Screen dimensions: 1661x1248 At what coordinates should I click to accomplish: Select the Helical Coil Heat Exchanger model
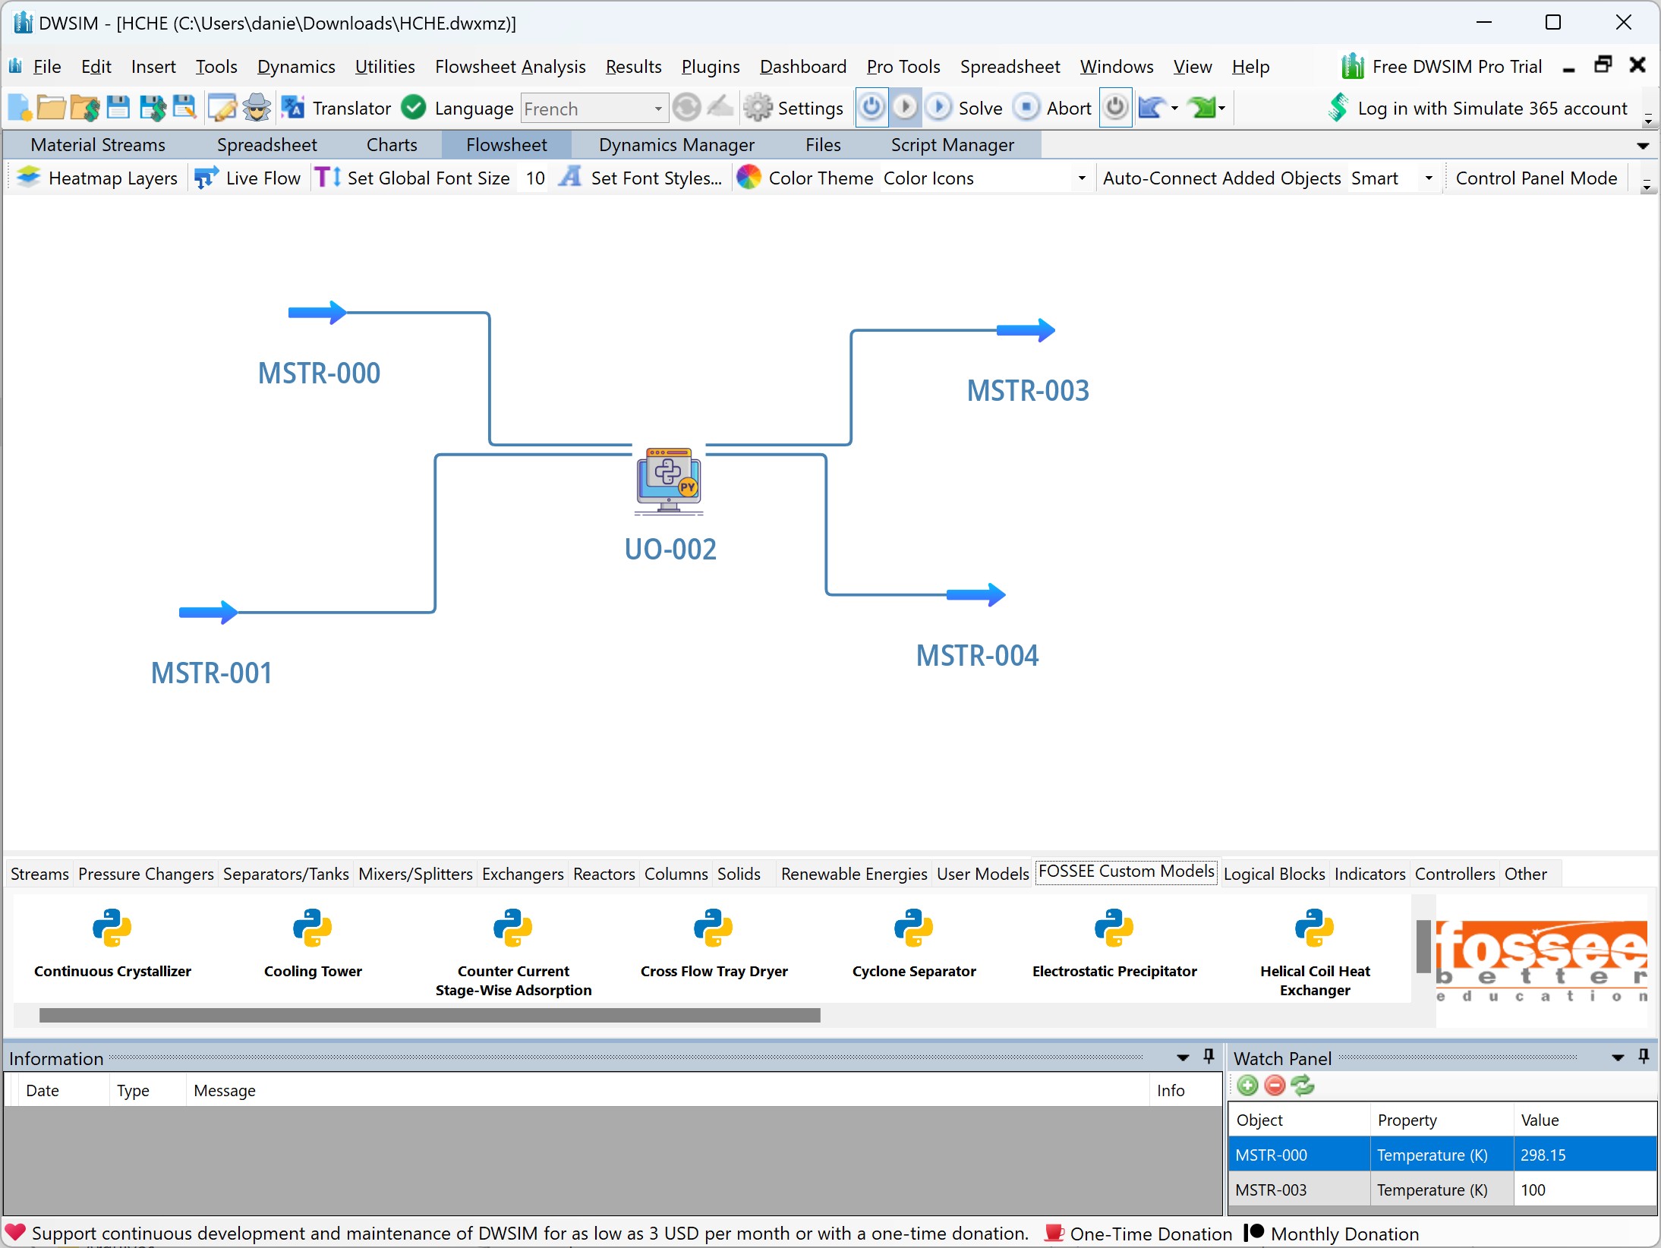tap(1315, 953)
